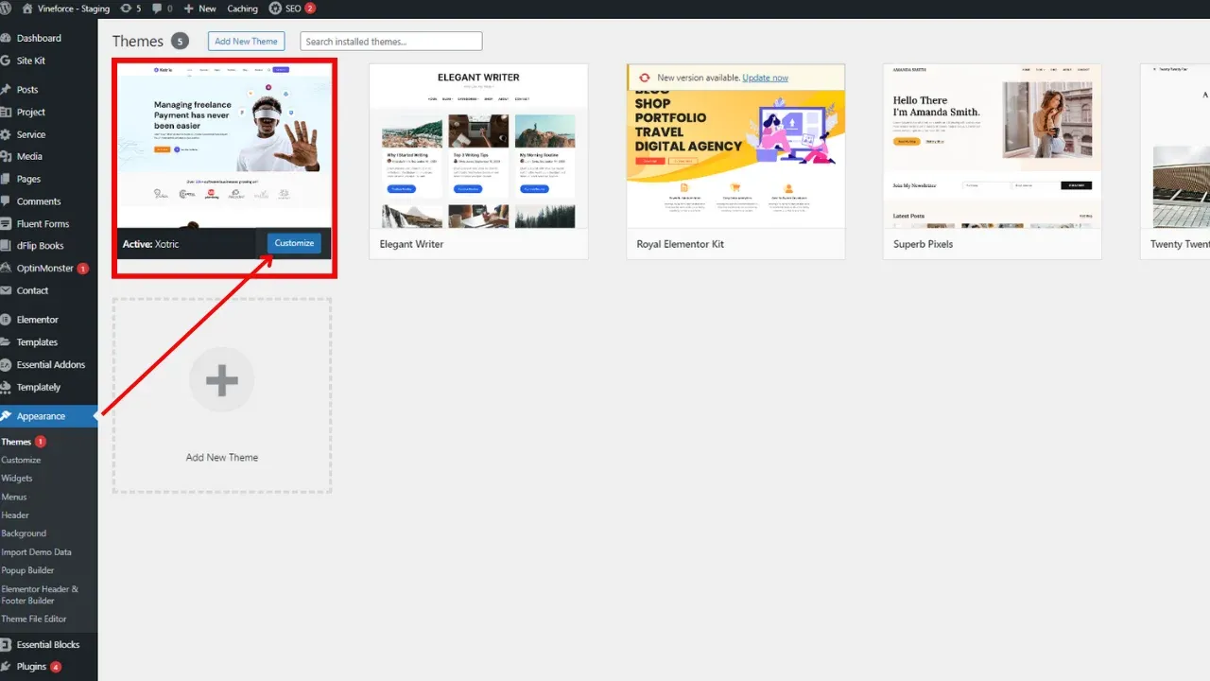Open Essential Blocks in the sidebar
Screen dimensions: 1210x681
click(48, 645)
